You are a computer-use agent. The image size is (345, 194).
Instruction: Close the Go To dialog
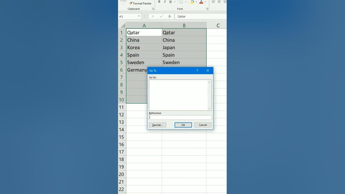tap(208, 71)
